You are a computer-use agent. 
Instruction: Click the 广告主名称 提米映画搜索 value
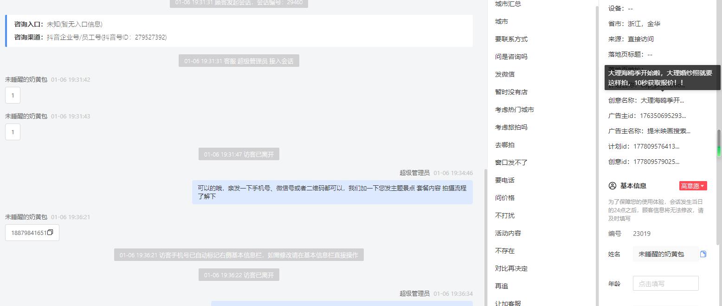coord(669,131)
